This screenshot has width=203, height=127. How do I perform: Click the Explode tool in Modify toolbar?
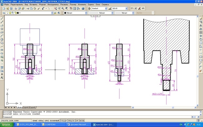click(201, 71)
